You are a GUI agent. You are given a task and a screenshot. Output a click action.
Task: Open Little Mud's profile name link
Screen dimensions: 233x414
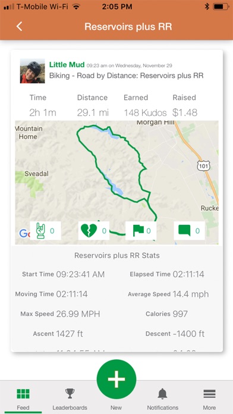[x=67, y=64]
